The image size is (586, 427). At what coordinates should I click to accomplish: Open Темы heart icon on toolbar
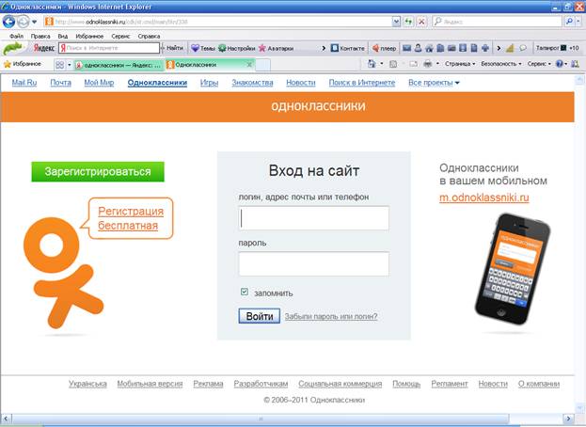203,48
